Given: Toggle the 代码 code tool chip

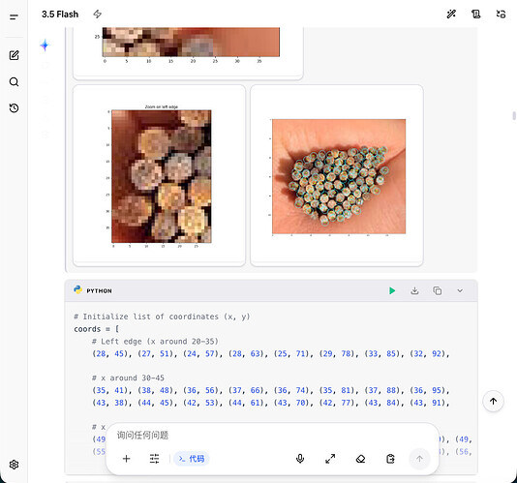Looking at the screenshot, I should pyautogui.click(x=192, y=459).
